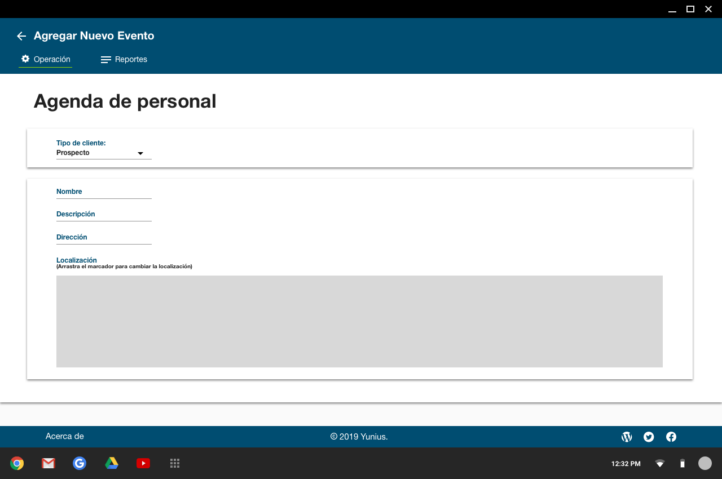722x479 pixels.
Task: Launch Chrome from the shelf
Action: point(17,463)
